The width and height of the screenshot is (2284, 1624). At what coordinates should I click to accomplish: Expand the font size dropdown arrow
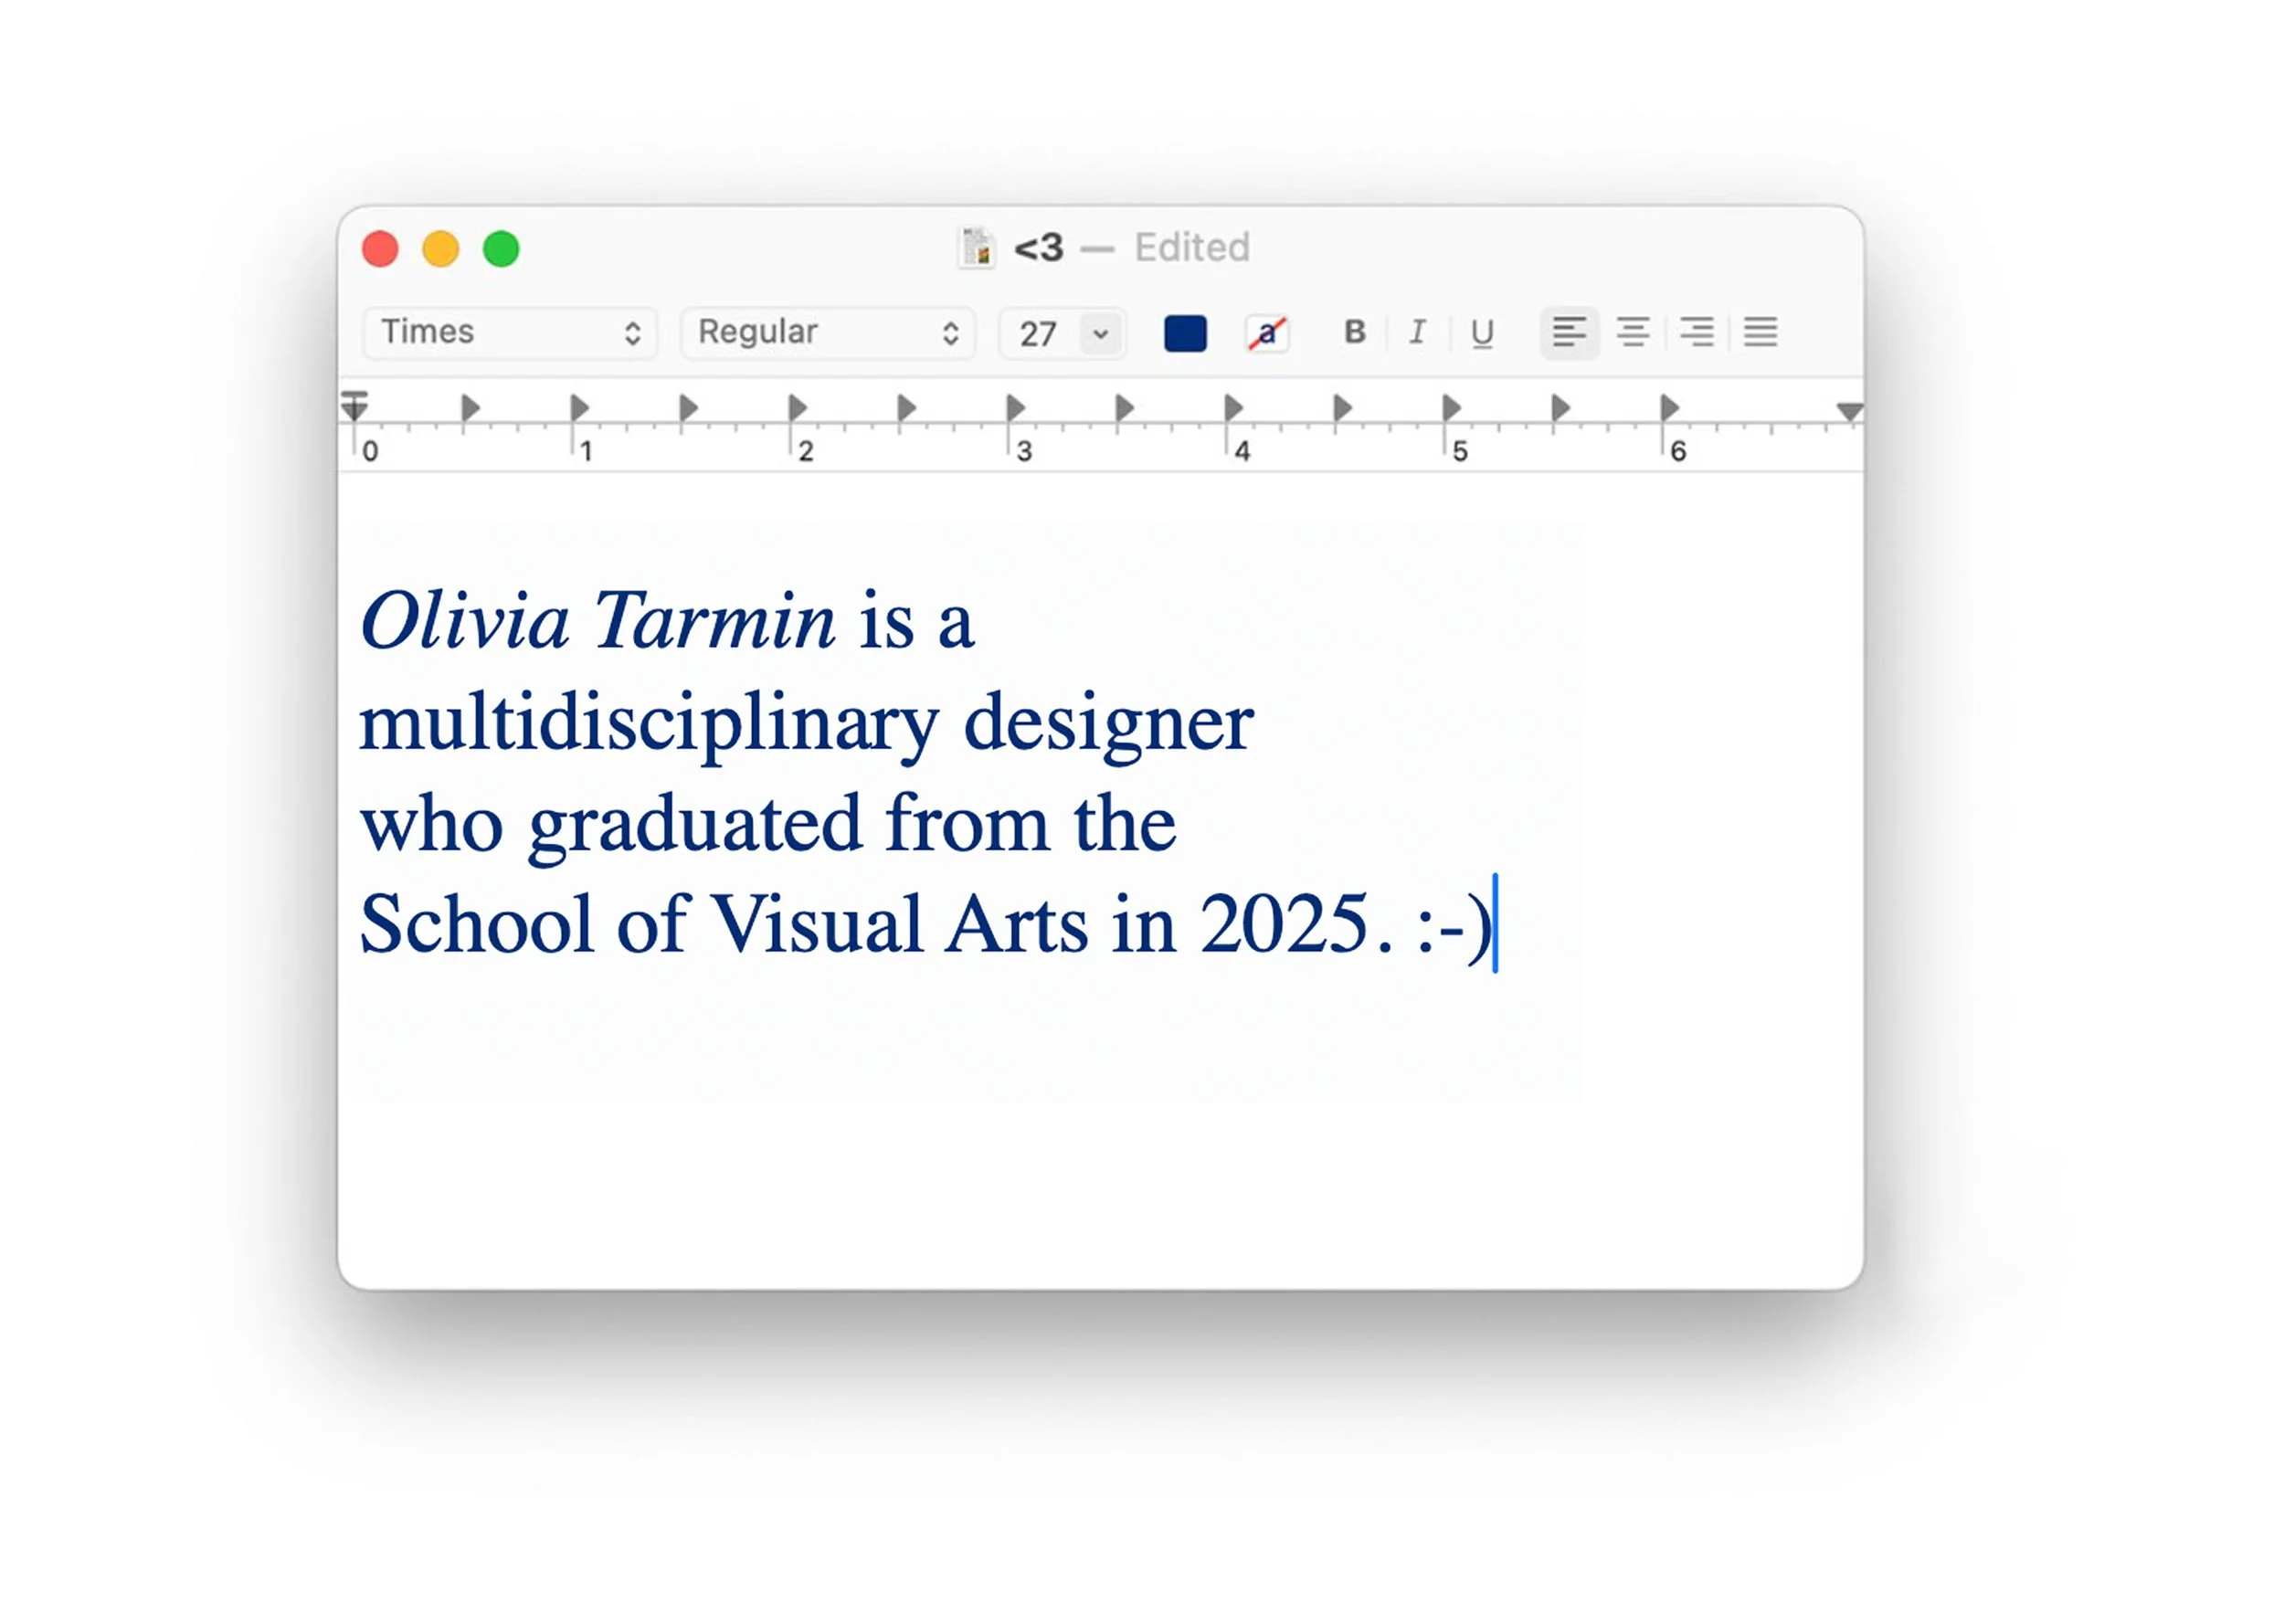pos(1100,333)
